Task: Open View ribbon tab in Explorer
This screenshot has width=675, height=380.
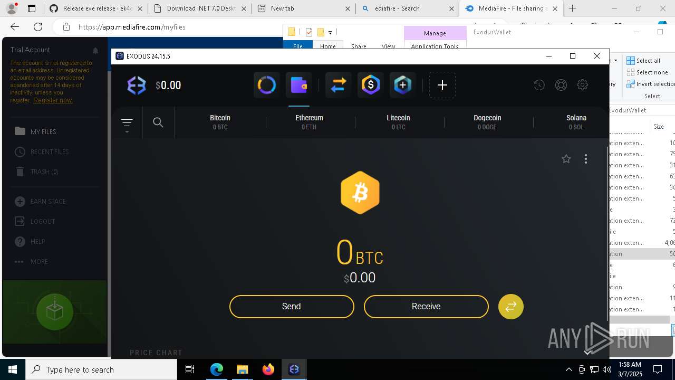Action: (388, 46)
